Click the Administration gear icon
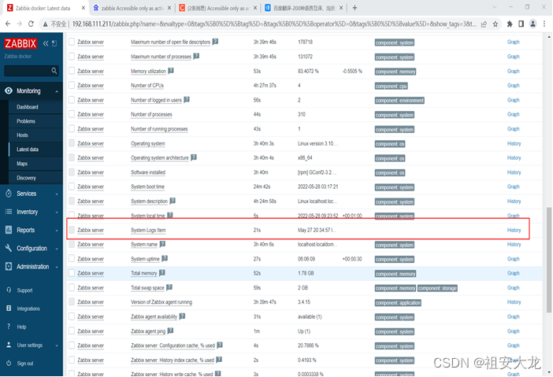Screen dimensions: 553x377 pos(9,266)
